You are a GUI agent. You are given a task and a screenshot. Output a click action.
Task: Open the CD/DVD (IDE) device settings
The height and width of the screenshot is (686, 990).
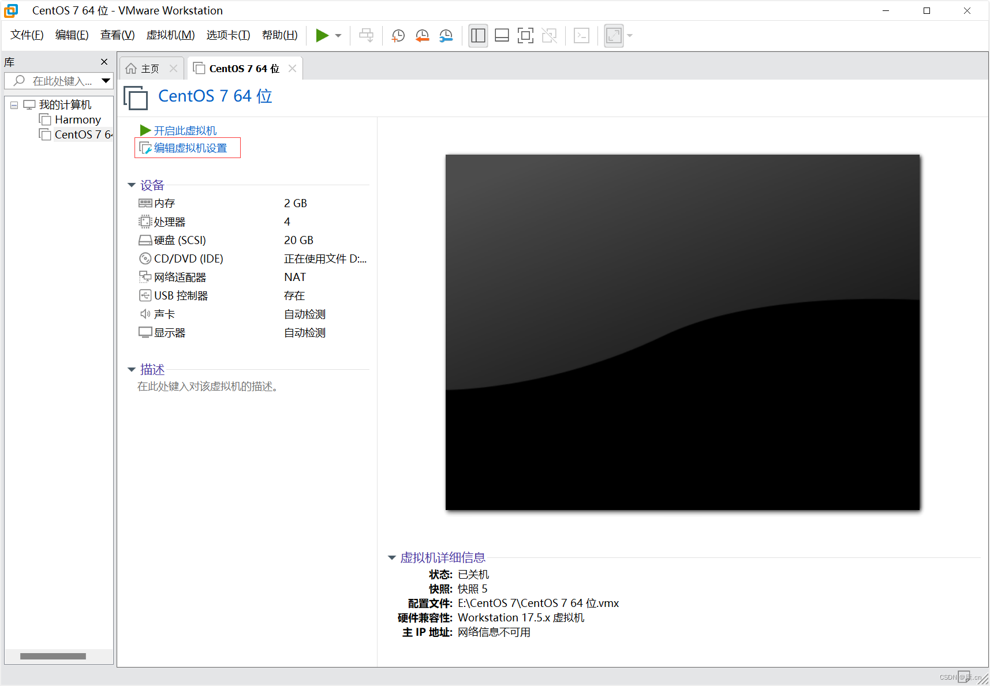(x=188, y=258)
